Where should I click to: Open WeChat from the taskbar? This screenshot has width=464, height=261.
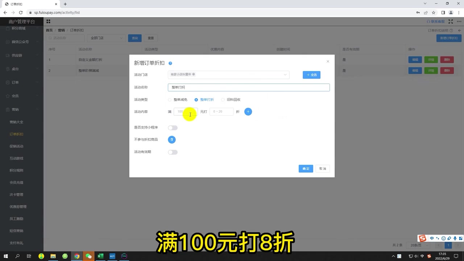pos(89,256)
